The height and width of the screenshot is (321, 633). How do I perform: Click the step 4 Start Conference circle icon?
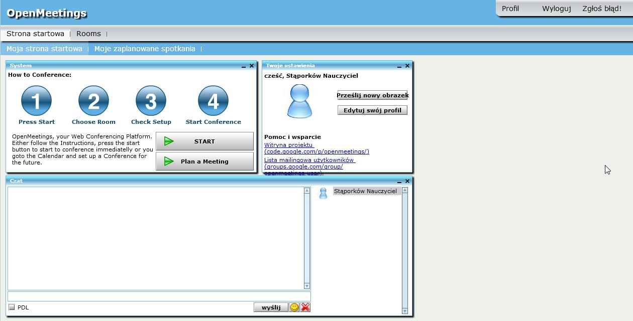tap(213, 101)
